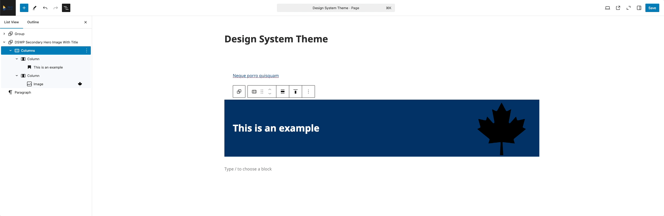The width and height of the screenshot is (664, 216).
Task: Select 'This is an example' heading in list
Action: coord(46,67)
